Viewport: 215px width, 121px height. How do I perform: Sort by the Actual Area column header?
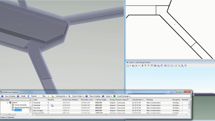(x=70, y=100)
